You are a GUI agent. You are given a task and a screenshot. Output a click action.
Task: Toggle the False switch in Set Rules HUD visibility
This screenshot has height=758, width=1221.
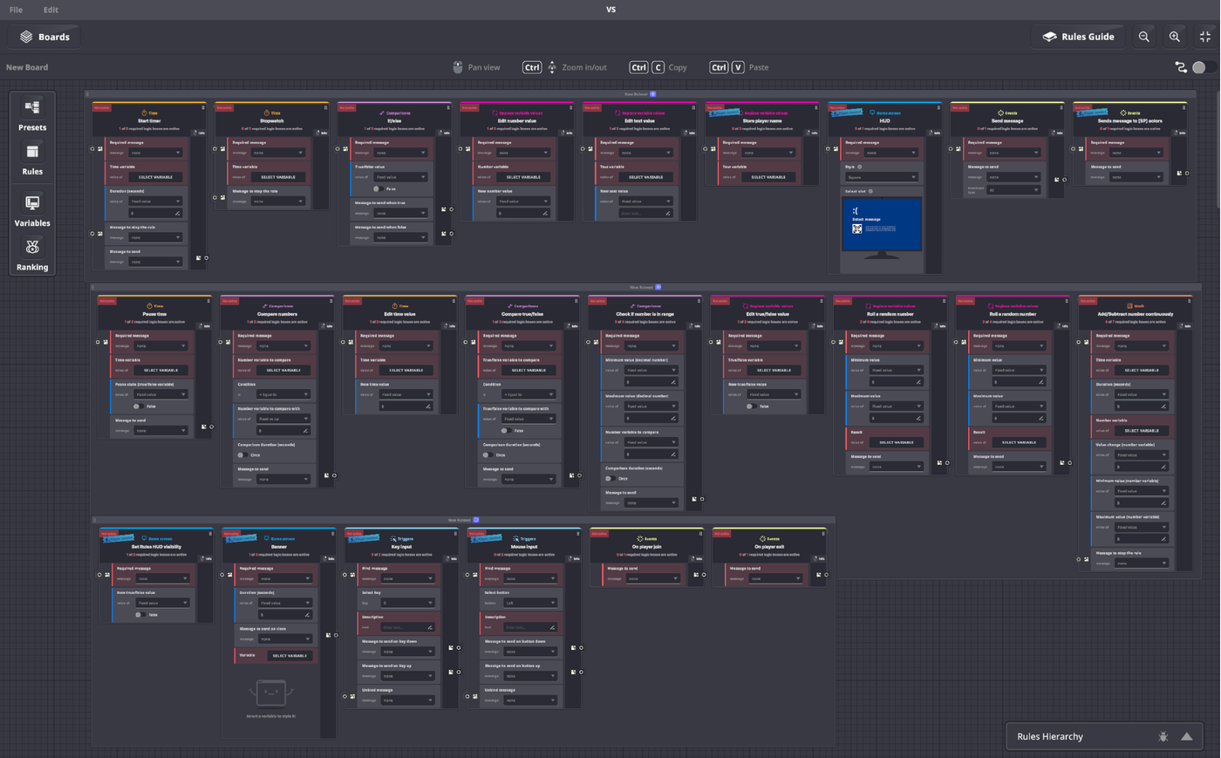point(140,615)
